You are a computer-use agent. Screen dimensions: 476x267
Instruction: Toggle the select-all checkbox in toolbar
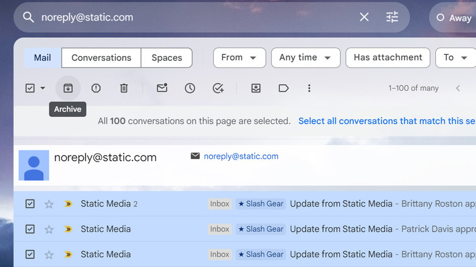(x=30, y=88)
